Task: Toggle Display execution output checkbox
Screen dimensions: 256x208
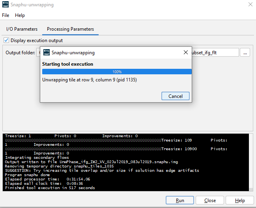Action: point(6,40)
